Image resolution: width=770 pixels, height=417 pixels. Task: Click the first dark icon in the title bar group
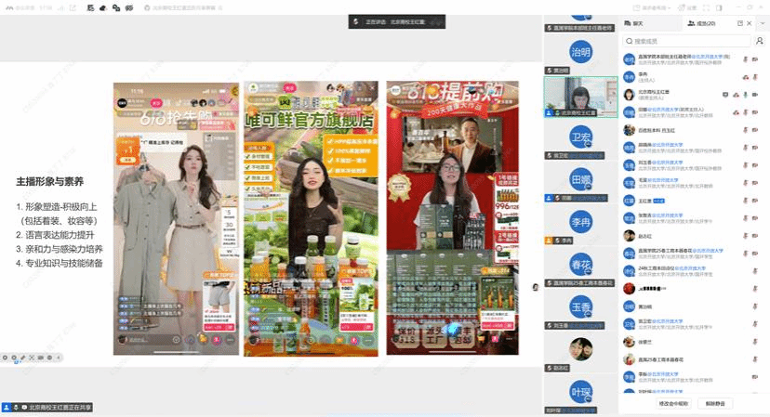90,7
